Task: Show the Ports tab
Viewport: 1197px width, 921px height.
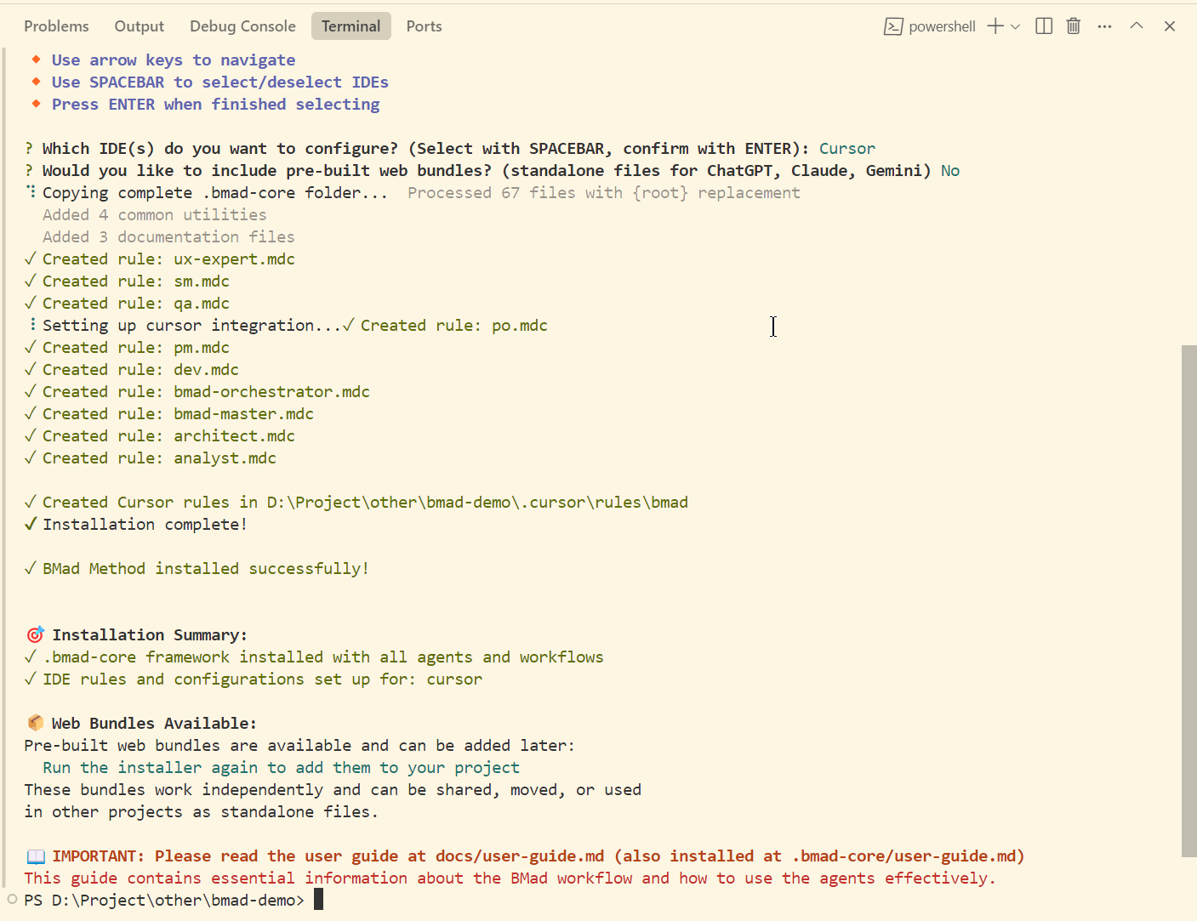Action: (x=424, y=26)
